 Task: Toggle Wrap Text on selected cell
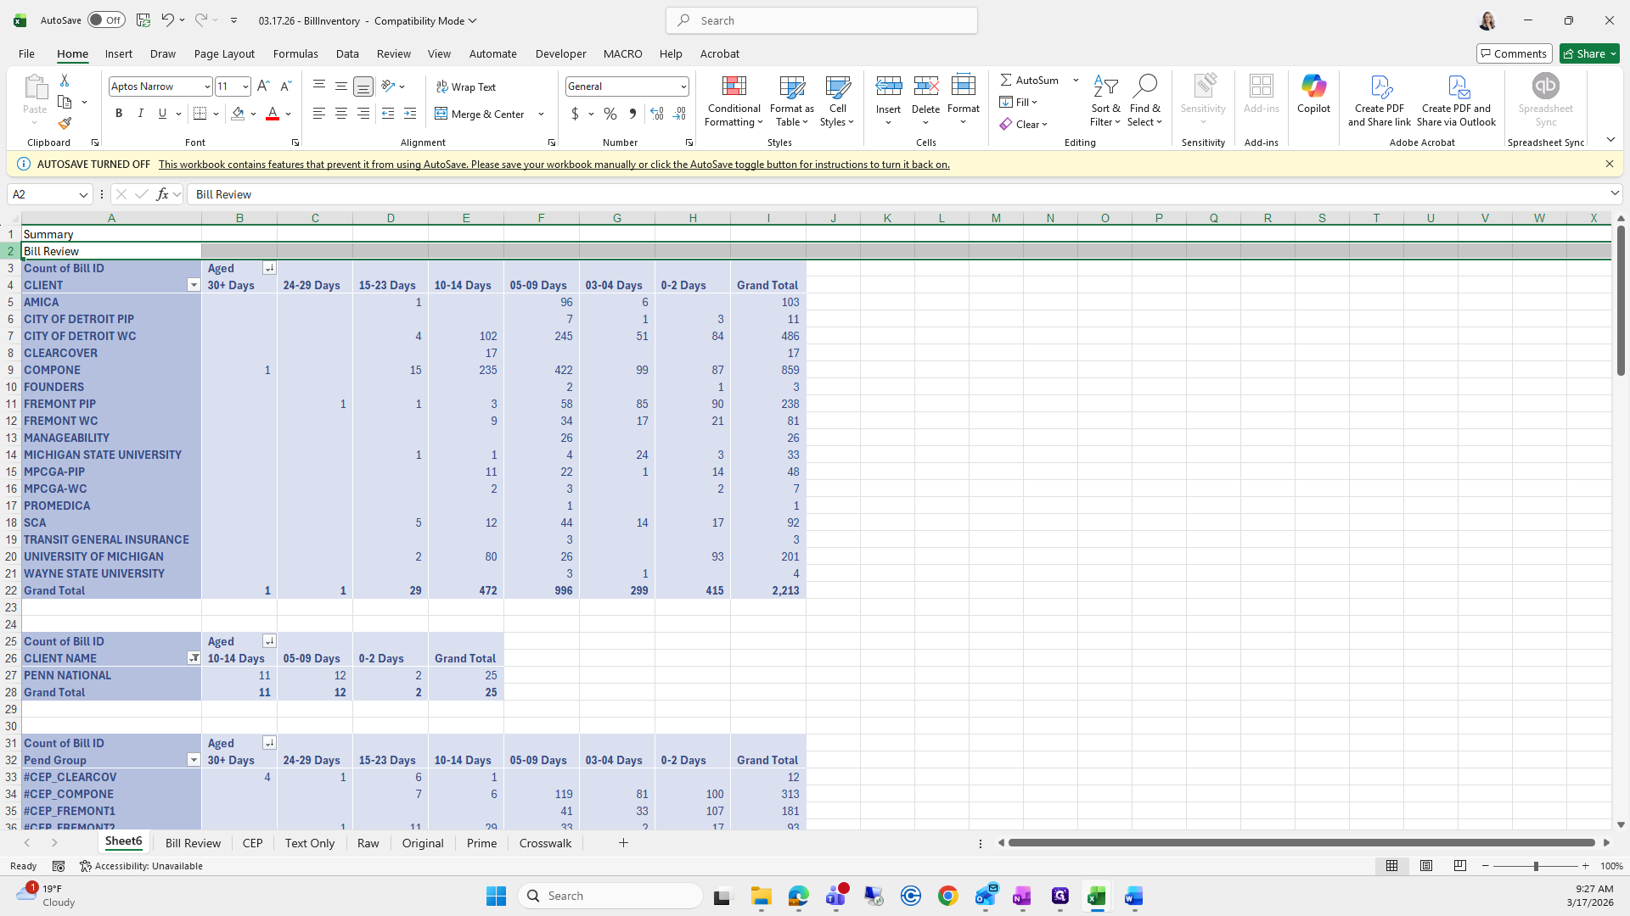(466, 87)
